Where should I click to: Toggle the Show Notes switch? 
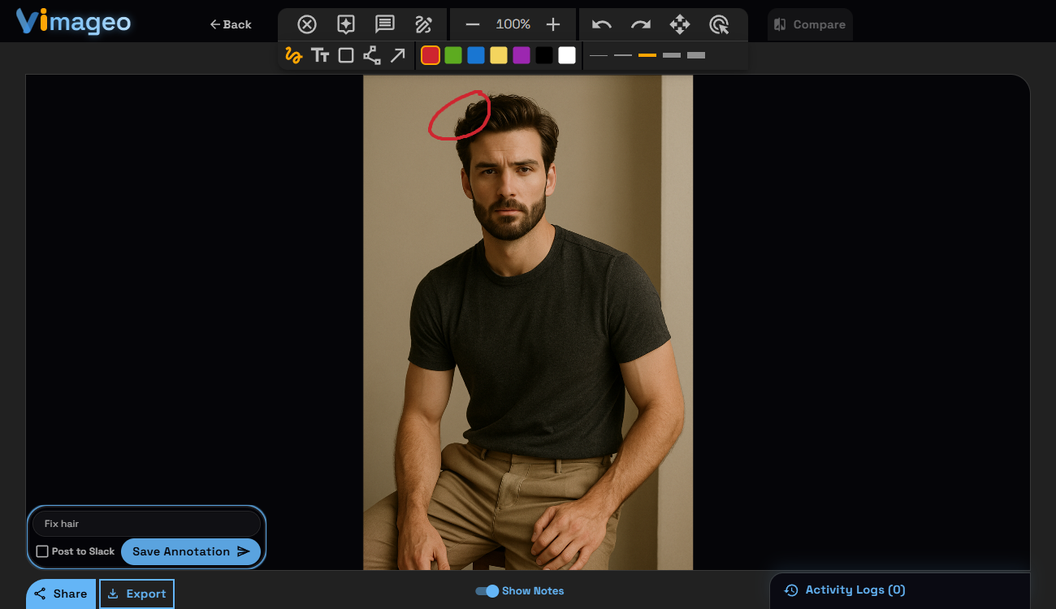pyautogui.click(x=487, y=591)
